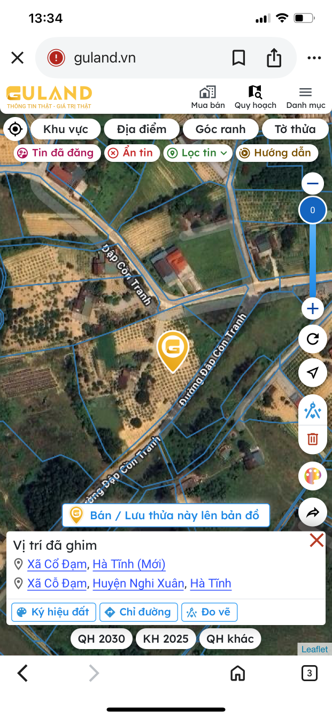Click Bán / Lưu thửa này lên bản đồ
This screenshot has height=718, width=332.
click(166, 515)
